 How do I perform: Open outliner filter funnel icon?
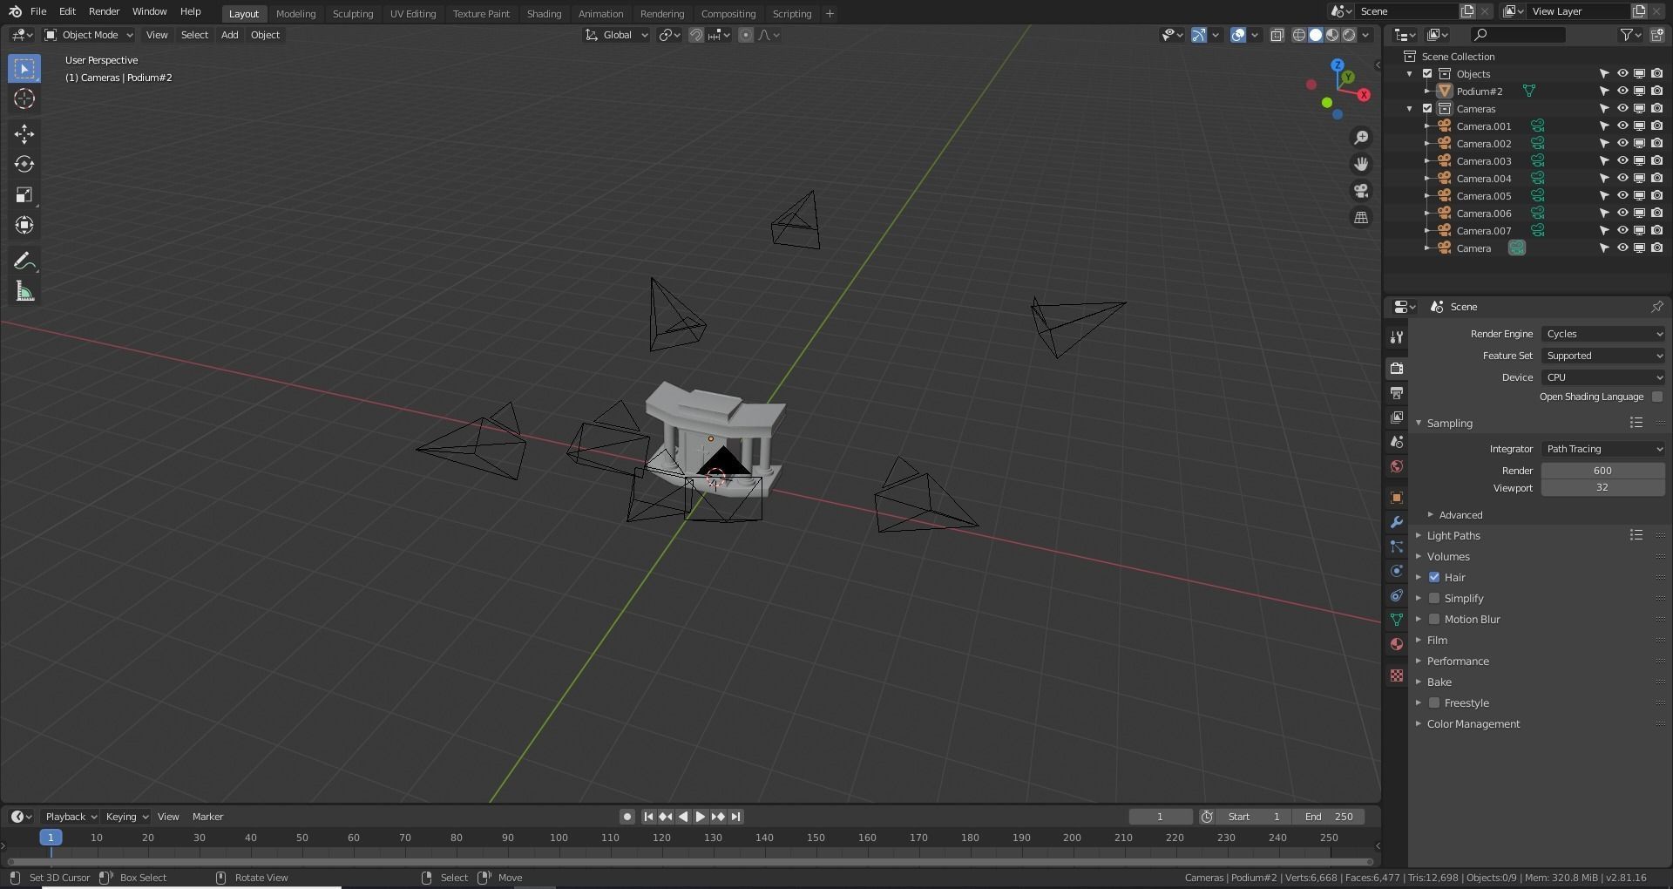[x=1626, y=35]
